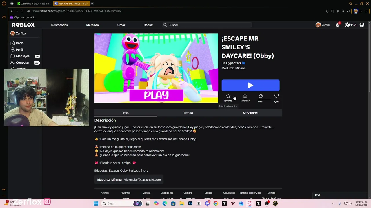Open Discord from the taskbar
This screenshot has width=371, height=208.
[x=207, y=203]
